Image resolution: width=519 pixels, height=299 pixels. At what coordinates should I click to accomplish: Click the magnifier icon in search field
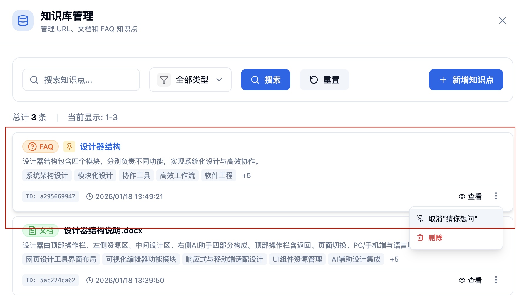coord(34,80)
